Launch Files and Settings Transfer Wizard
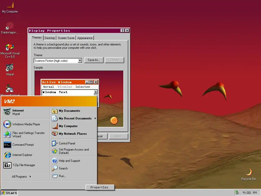 (x=26, y=134)
